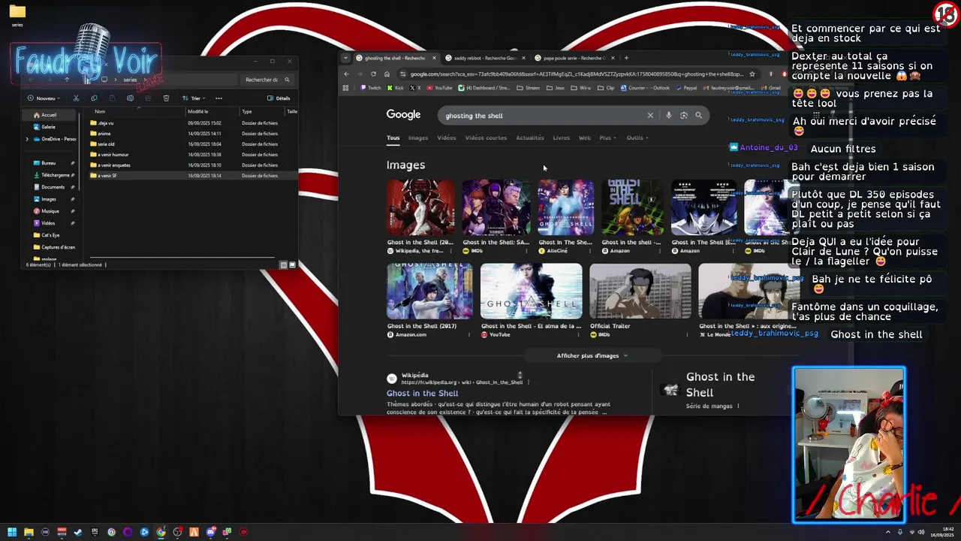Viewport: 961px width, 541px height.
Task: Click the up arrow in File Explorer navigation
Action: tap(67, 80)
